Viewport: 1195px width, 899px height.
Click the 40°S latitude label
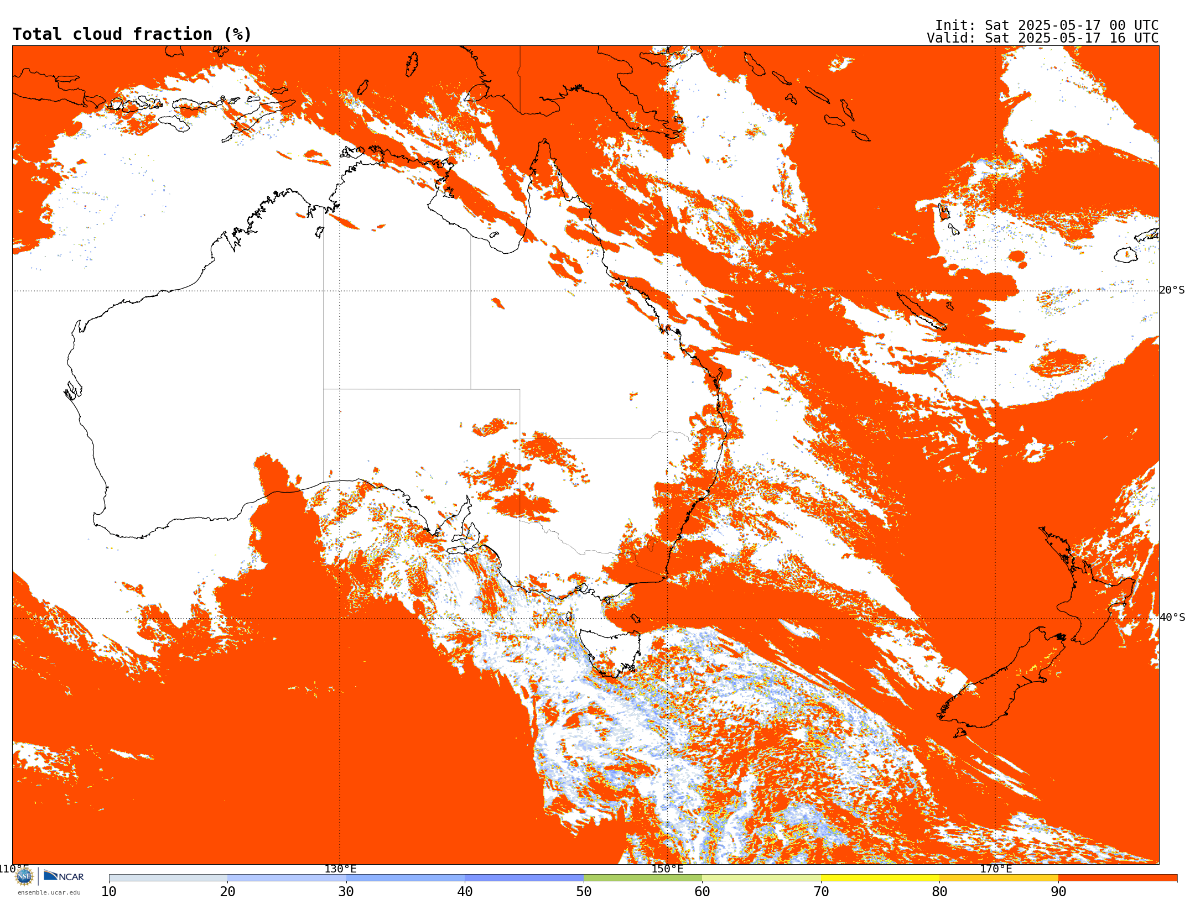point(1172,618)
